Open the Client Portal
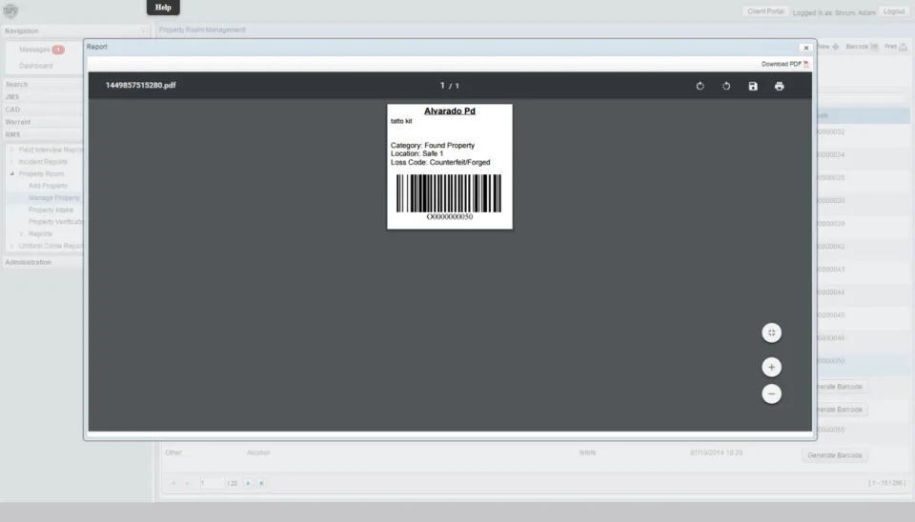The image size is (915, 522). coord(765,11)
